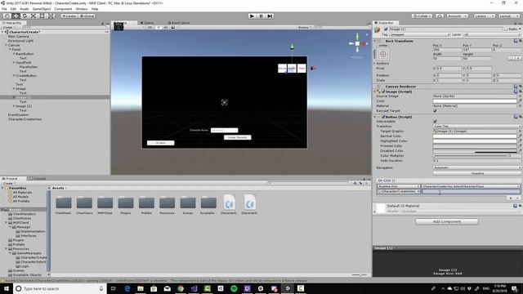Viewport: 523px width, 294px height.
Task: Pick Image color with eyedropper
Action: tap(520, 101)
